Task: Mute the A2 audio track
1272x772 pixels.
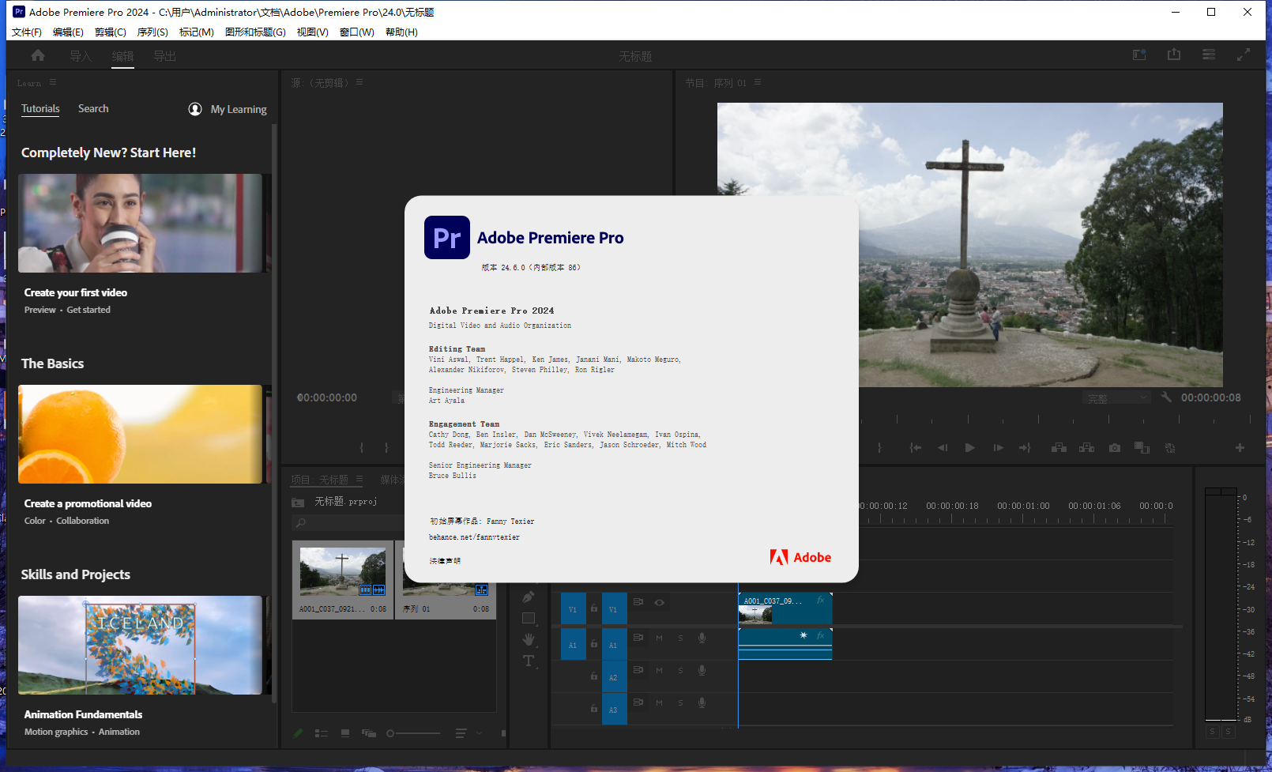Action: [x=659, y=671]
